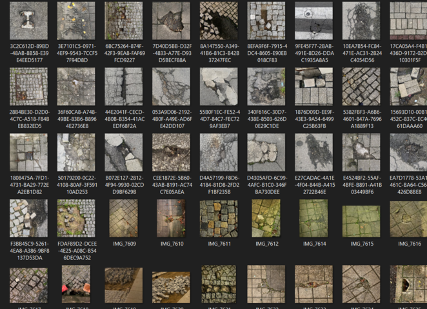Click the IMG_7610 photo thumbnail
Screen dimensions: 427x309
(x=171, y=218)
